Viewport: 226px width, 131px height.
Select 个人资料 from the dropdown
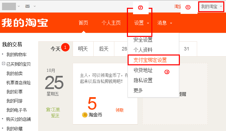[143, 50]
